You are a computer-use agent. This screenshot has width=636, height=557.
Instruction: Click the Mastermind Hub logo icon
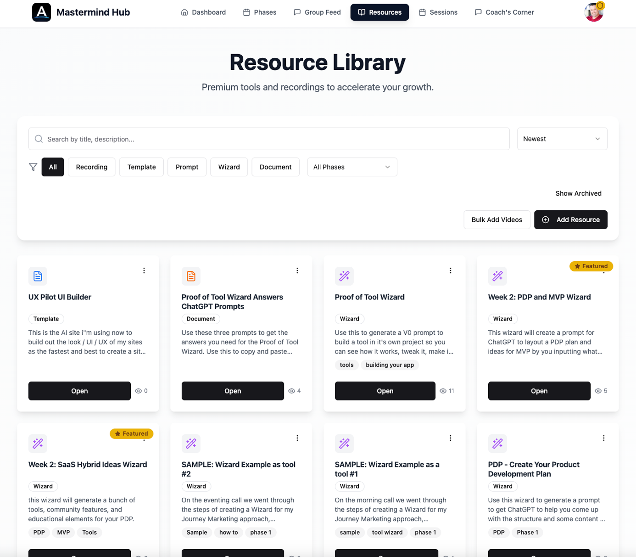(41, 12)
